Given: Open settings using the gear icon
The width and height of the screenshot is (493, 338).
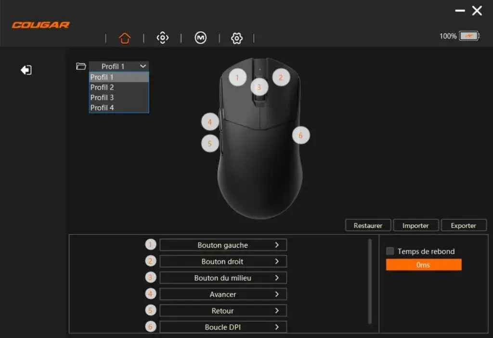Looking at the screenshot, I should point(236,38).
